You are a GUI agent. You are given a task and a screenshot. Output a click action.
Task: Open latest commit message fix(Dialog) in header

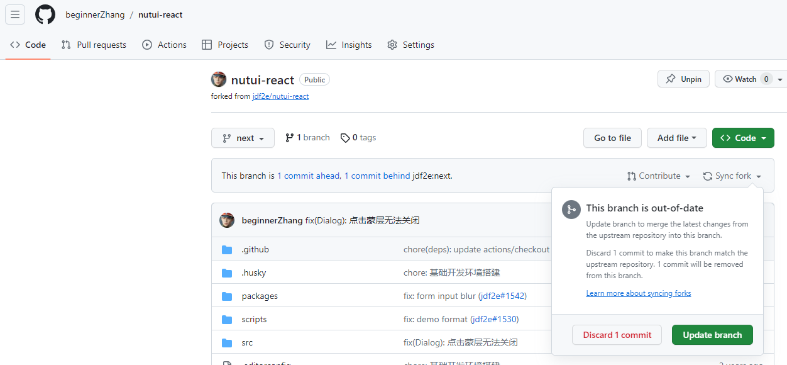[x=362, y=220]
